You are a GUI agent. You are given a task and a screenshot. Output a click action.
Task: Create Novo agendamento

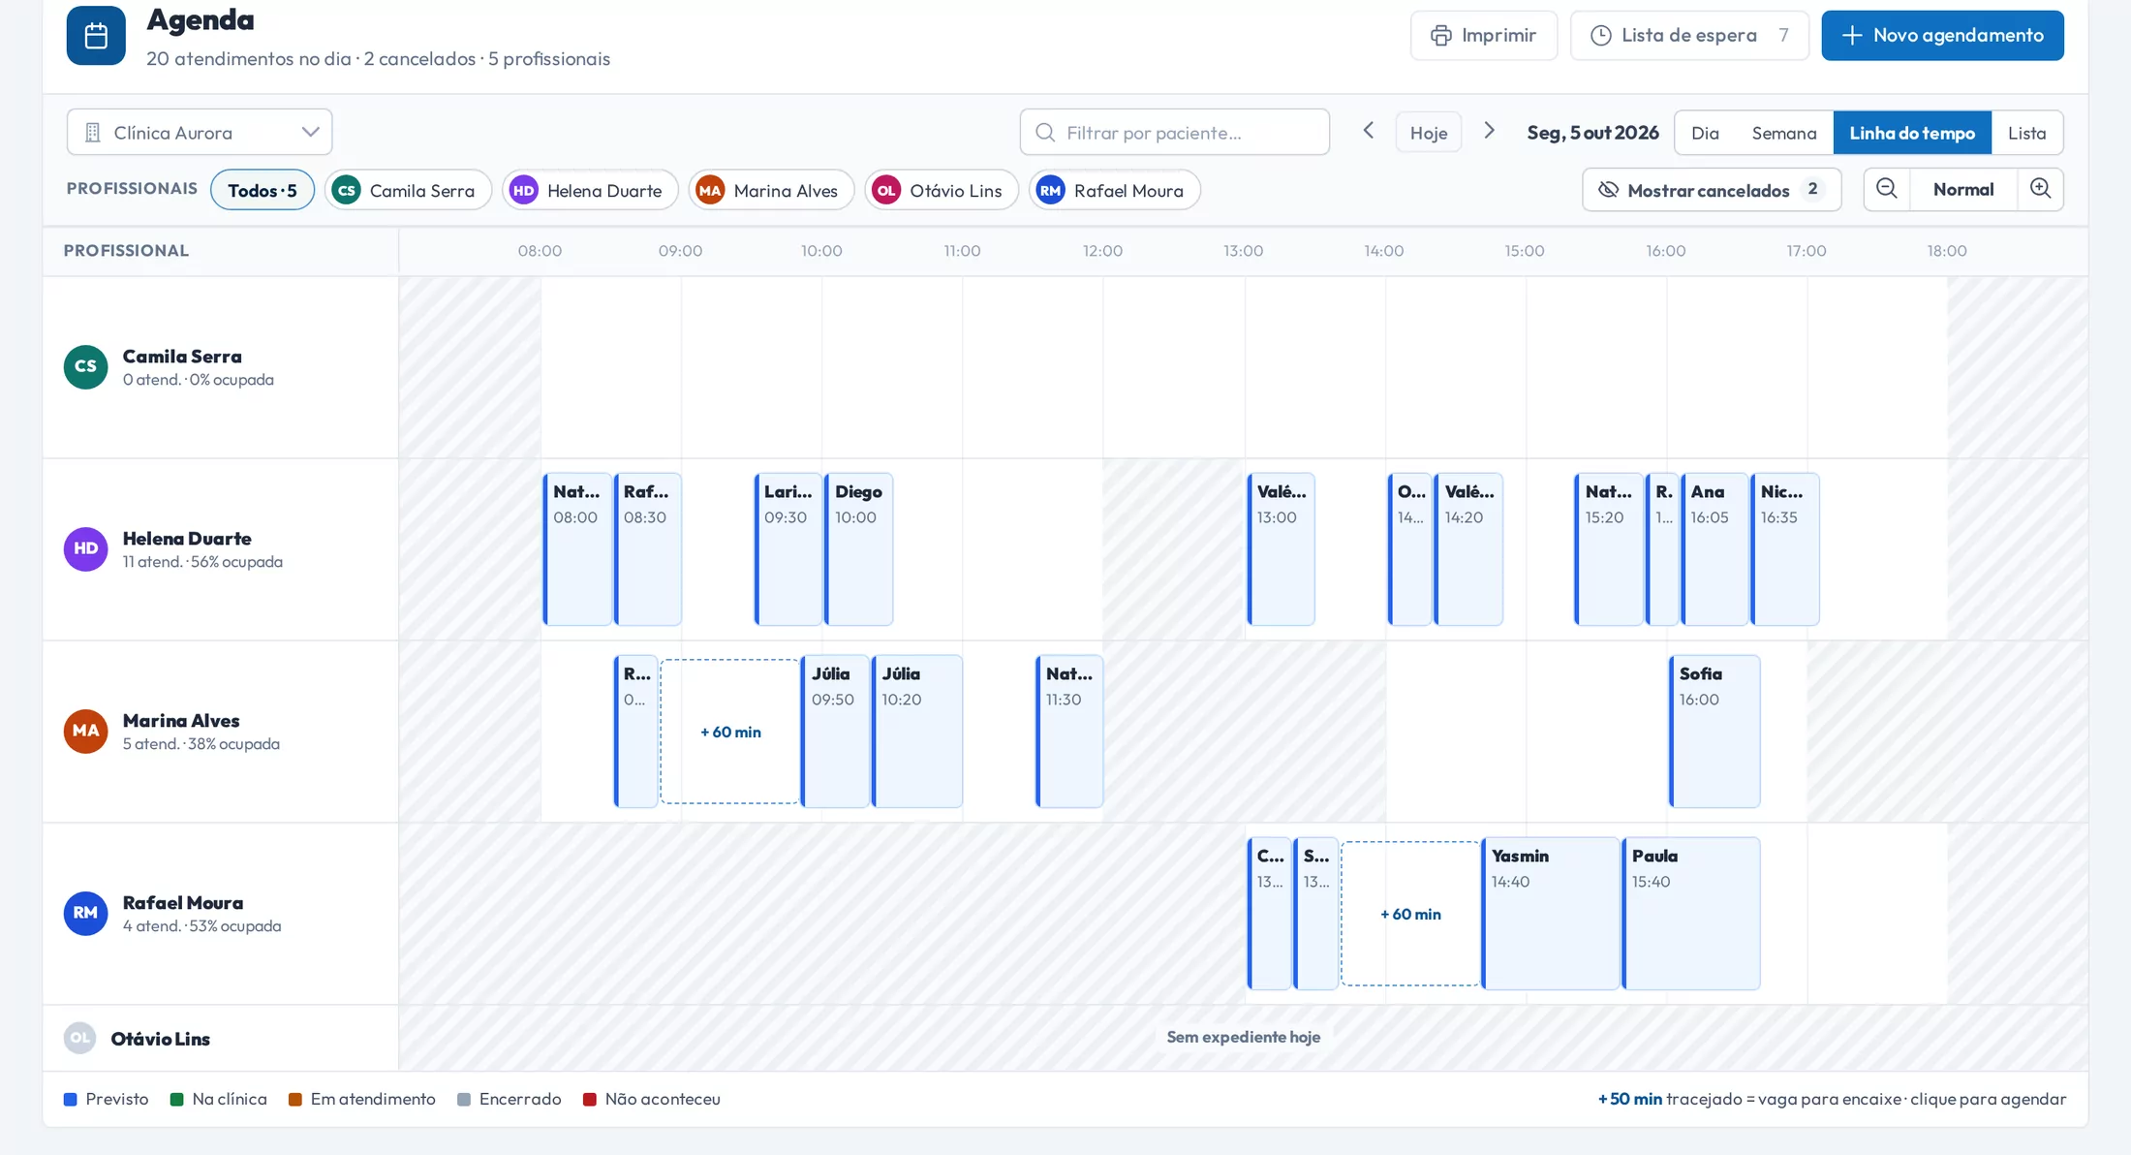pos(1942,36)
